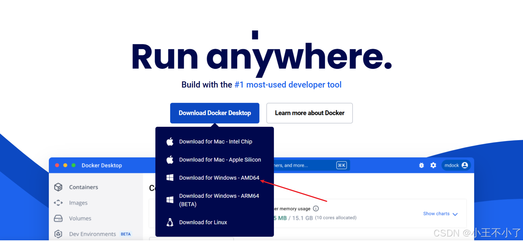Image resolution: width=523 pixels, height=242 pixels.
Task: Click Apple logo beside Intel Chip entry
Action: point(170,141)
